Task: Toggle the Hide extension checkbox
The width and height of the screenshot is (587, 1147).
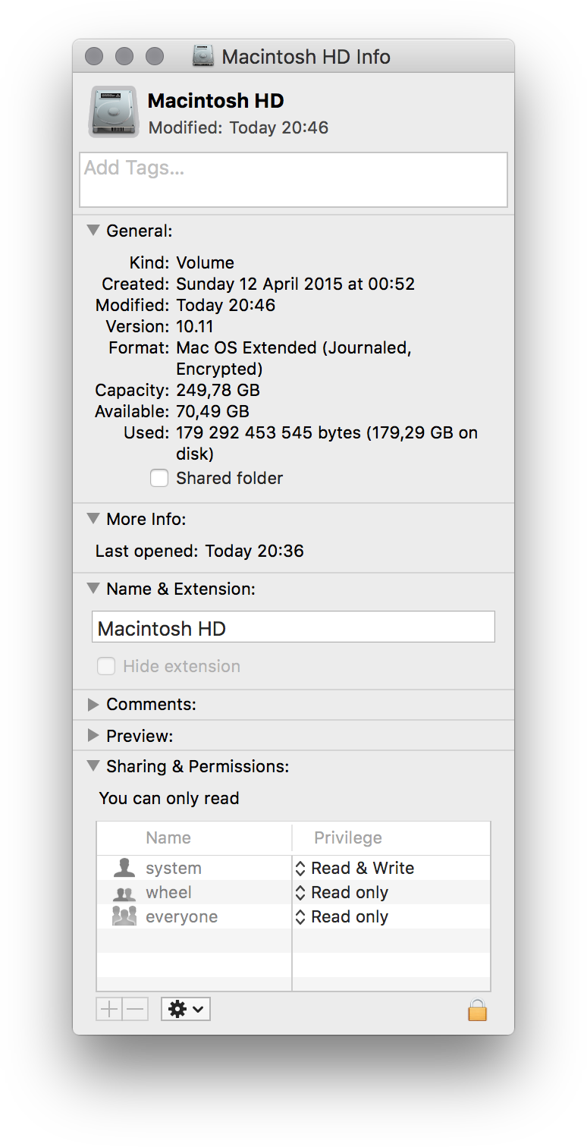Action: (x=106, y=666)
